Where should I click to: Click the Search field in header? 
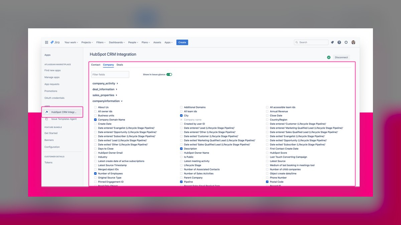(x=311, y=42)
